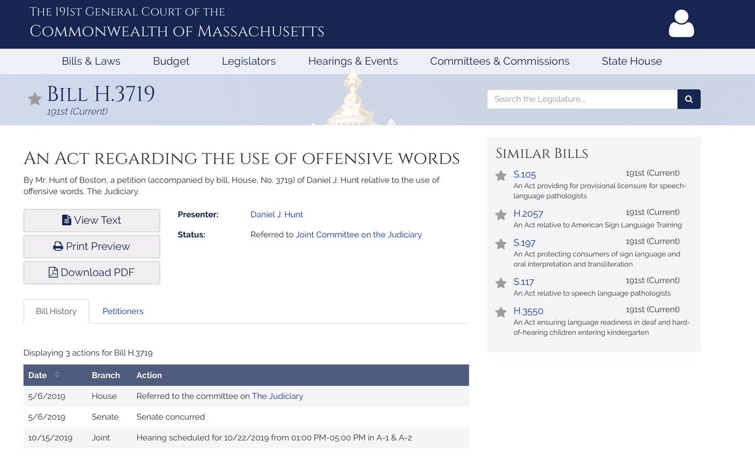Star similar bill S.117
Viewport: 755px width, 460px height.
501,283
